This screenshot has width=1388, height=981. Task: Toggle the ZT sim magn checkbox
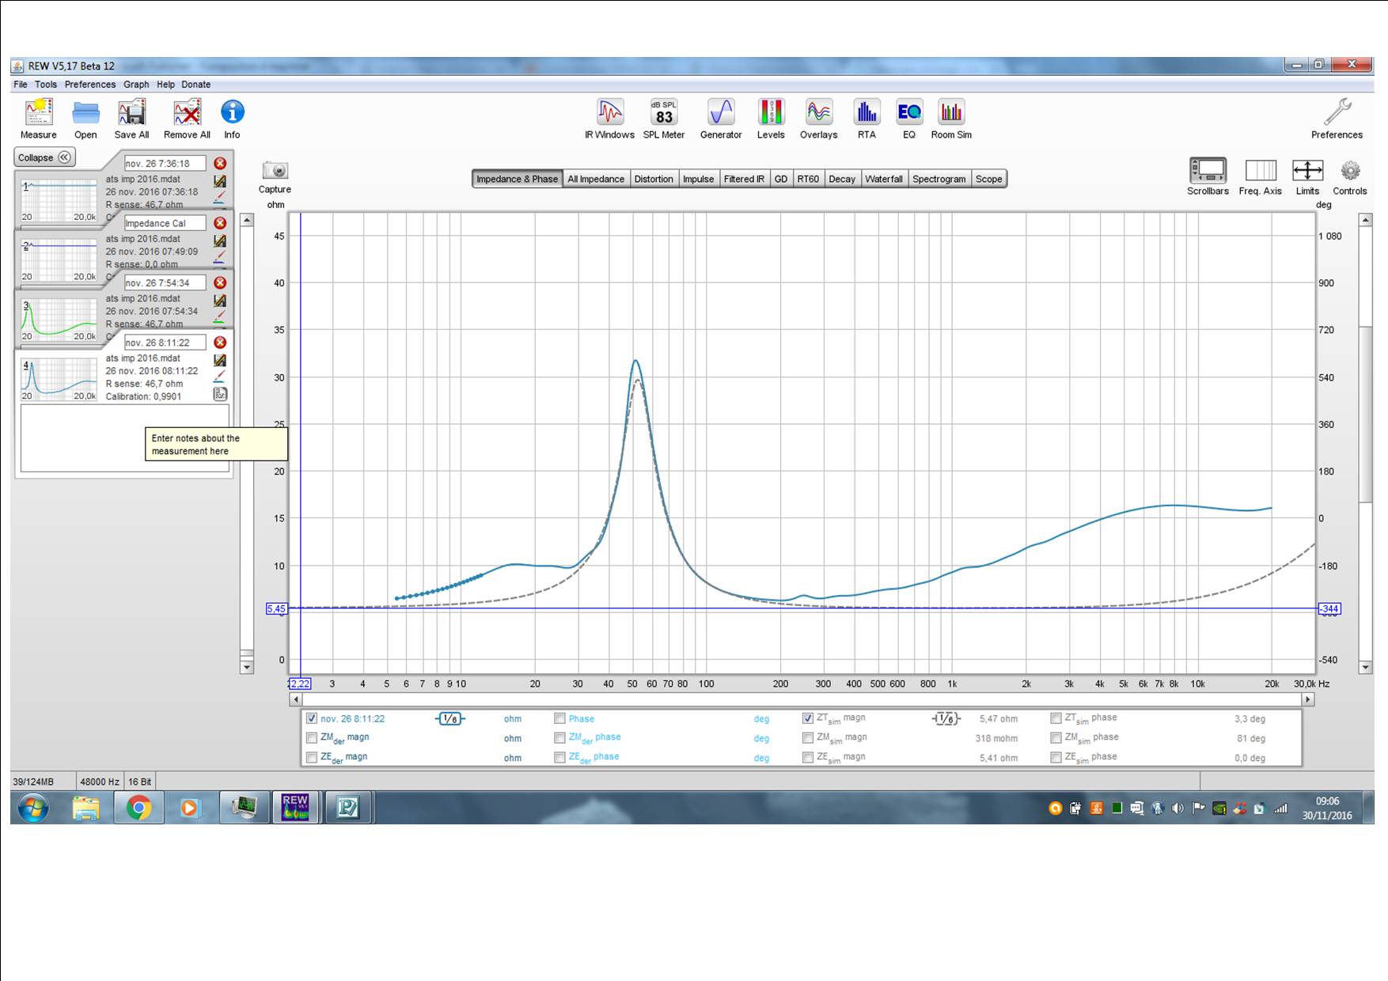(x=808, y=718)
